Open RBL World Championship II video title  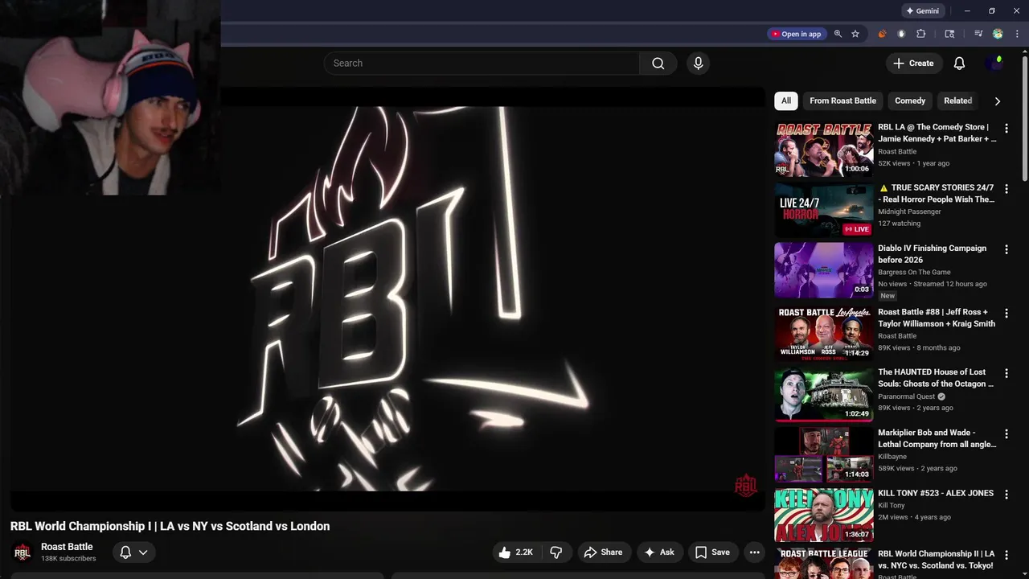click(x=937, y=560)
